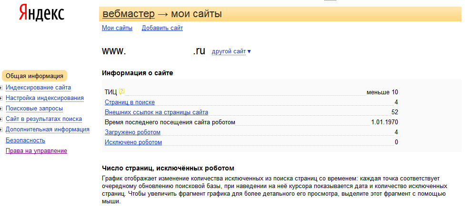Open Индексирование сайта menu item
Viewport: 471px width, 209px height.
39,88
